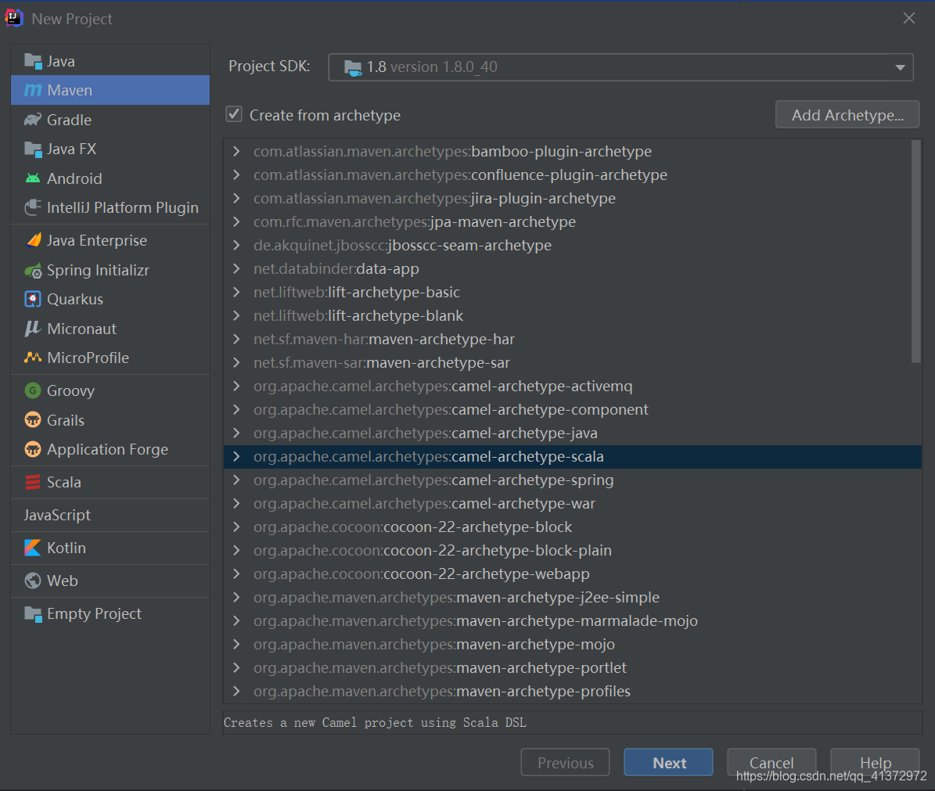The height and width of the screenshot is (791, 935).
Task: Select maven-archetype-portlet row
Action: click(x=573, y=667)
